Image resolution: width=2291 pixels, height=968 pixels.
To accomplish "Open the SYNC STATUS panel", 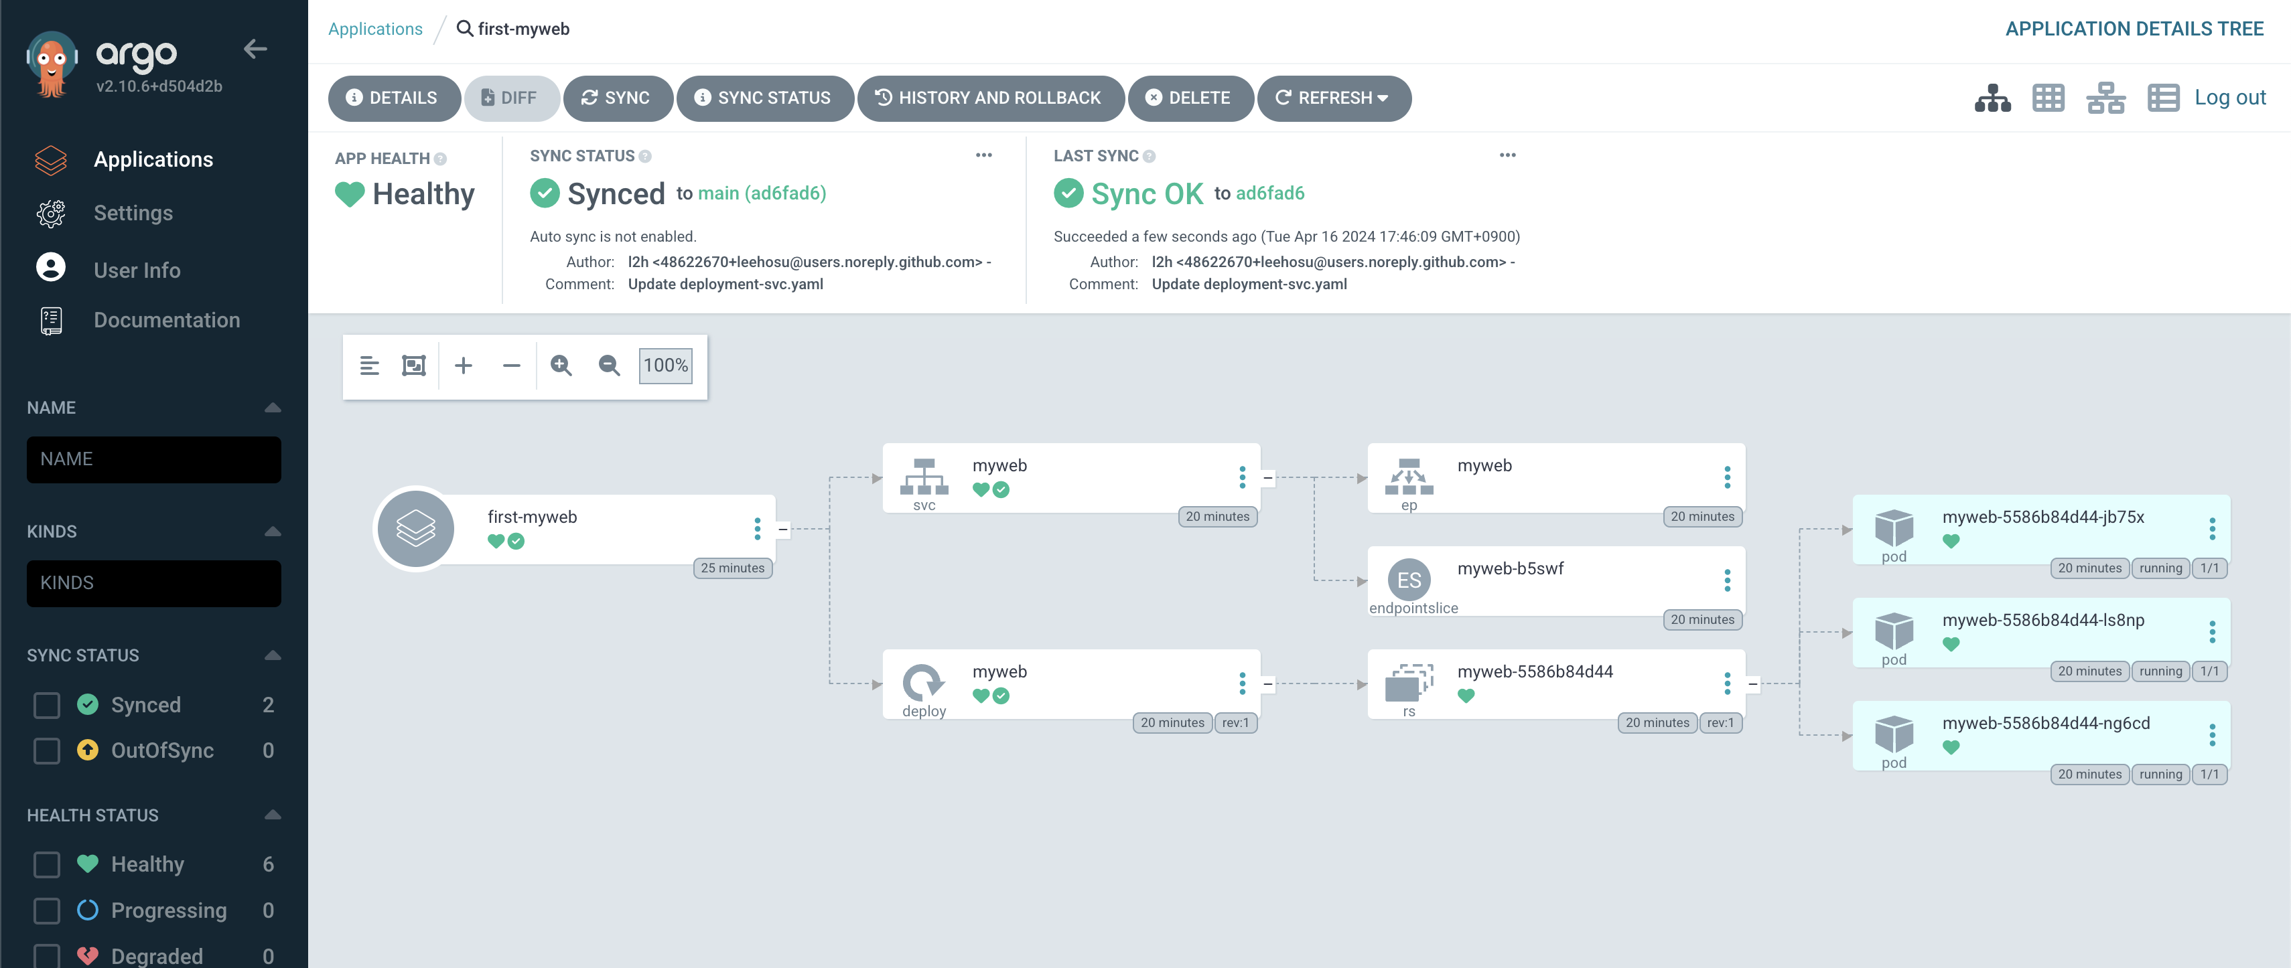I will click(x=764, y=98).
